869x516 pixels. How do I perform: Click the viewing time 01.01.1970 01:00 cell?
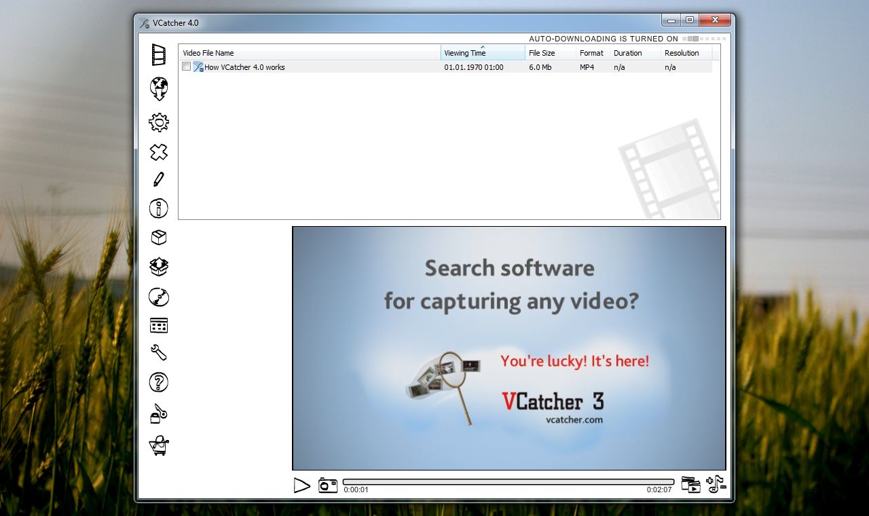474,67
